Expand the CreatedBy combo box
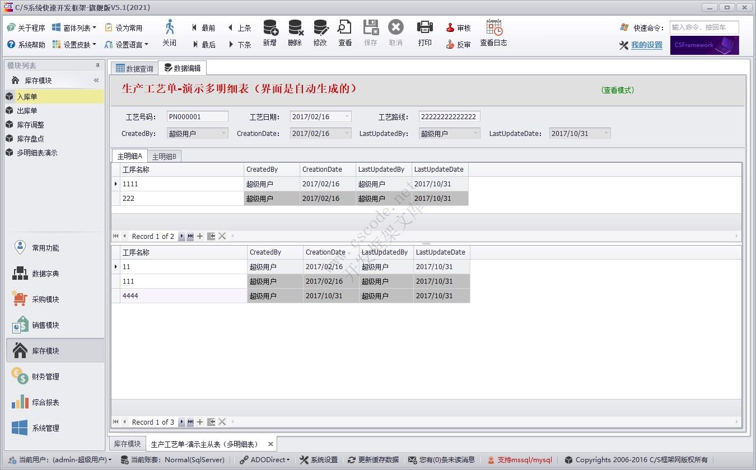 (x=223, y=133)
